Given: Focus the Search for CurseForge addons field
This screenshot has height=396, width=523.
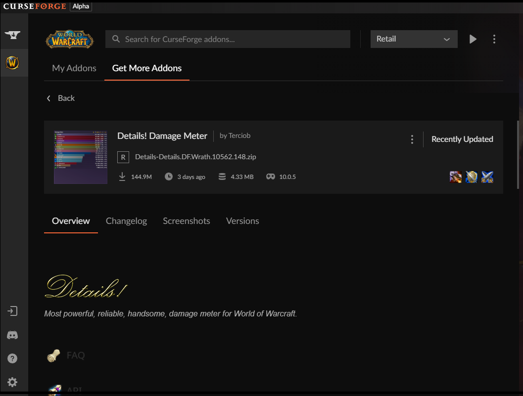Looking at the screenshot, I should coord(228,39).
